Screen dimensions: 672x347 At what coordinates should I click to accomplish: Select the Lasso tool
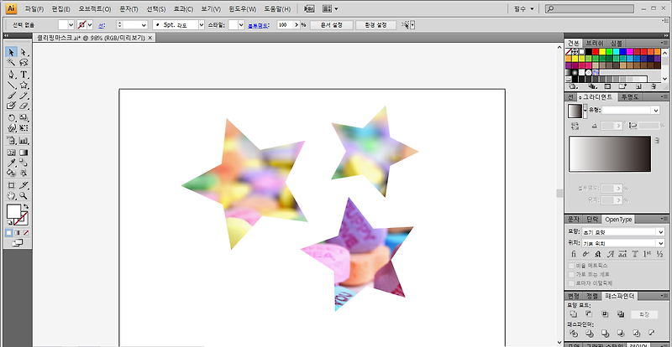[24, 64]
